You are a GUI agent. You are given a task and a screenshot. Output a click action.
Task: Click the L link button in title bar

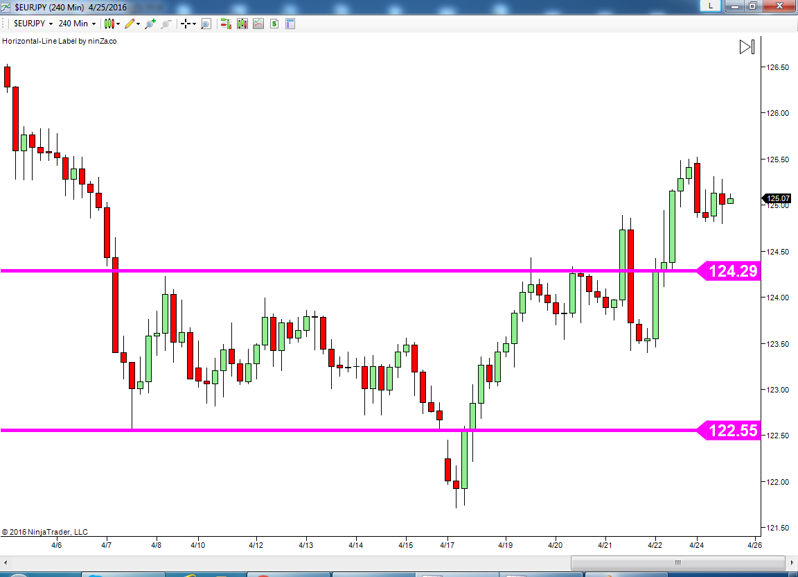pos(711,6)
